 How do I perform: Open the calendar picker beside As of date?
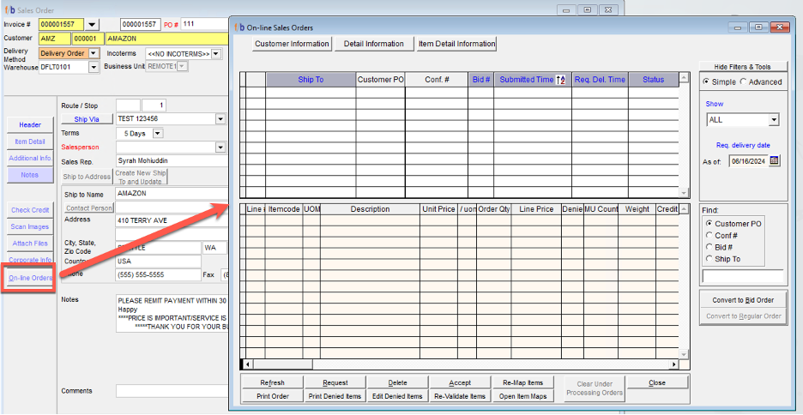pos(775,160)
